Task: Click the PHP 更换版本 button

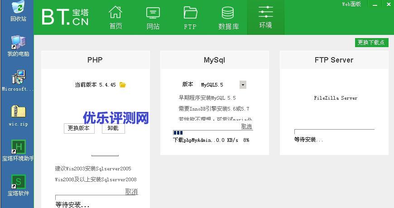Action: [79, 128]
